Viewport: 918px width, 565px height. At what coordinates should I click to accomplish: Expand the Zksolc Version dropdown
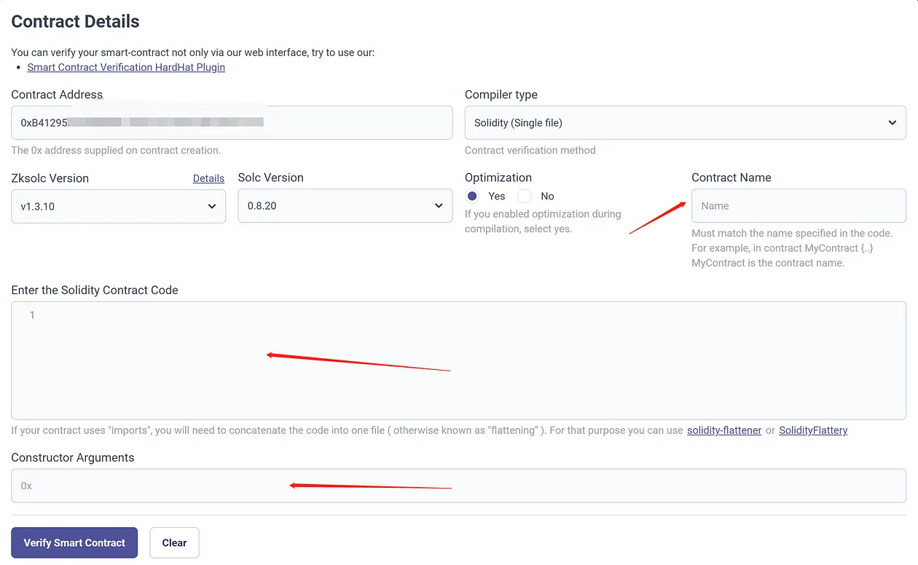click(x=119, y=206)
